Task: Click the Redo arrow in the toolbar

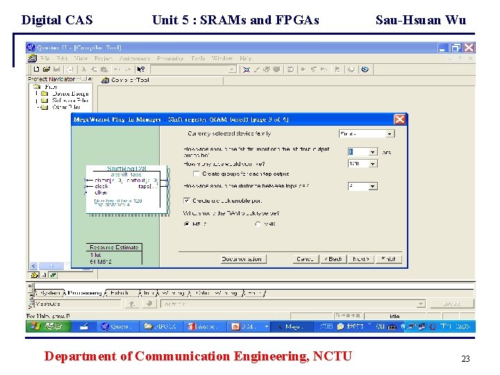Action: click(128, 69)
